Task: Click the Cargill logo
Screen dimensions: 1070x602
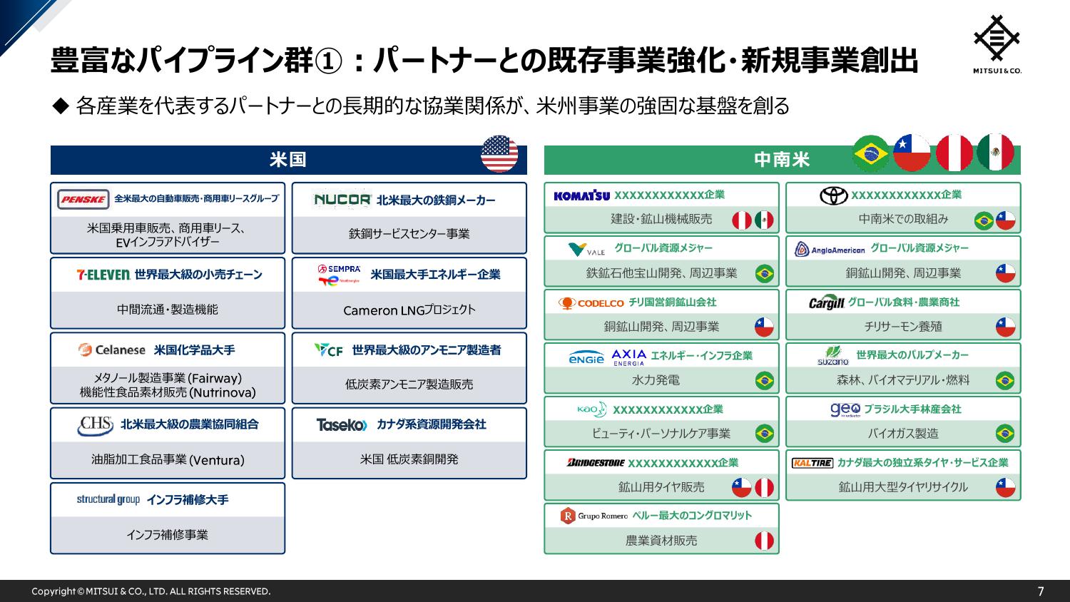Action: tap(826, 302)
